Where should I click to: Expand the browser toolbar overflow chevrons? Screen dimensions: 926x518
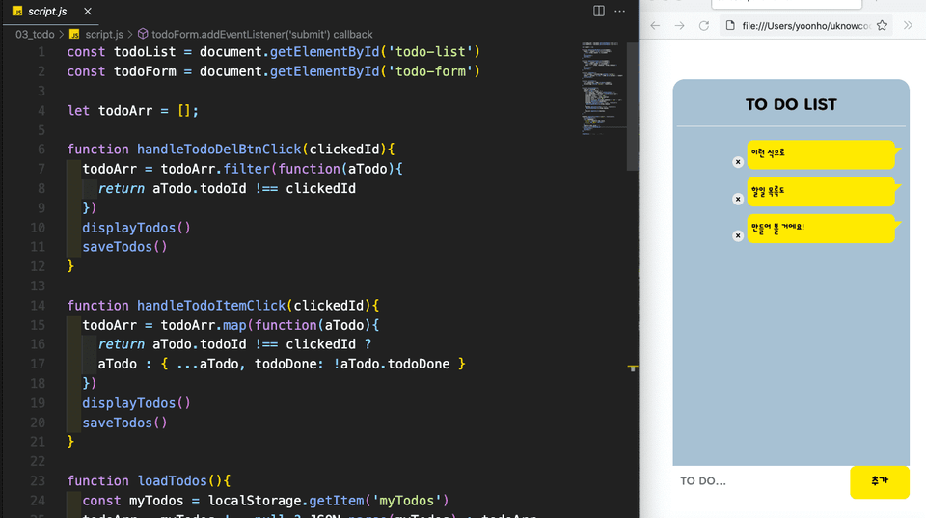click(909, 25)
